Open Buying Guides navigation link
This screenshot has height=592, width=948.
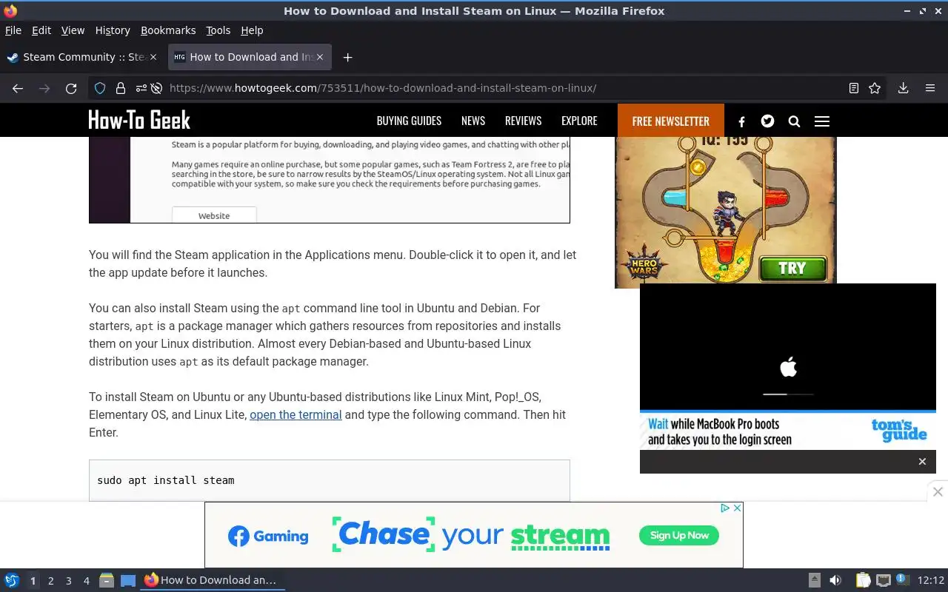coord(409,121)
